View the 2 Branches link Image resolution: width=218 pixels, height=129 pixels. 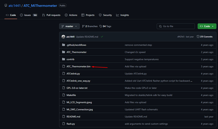click(90, 26)
